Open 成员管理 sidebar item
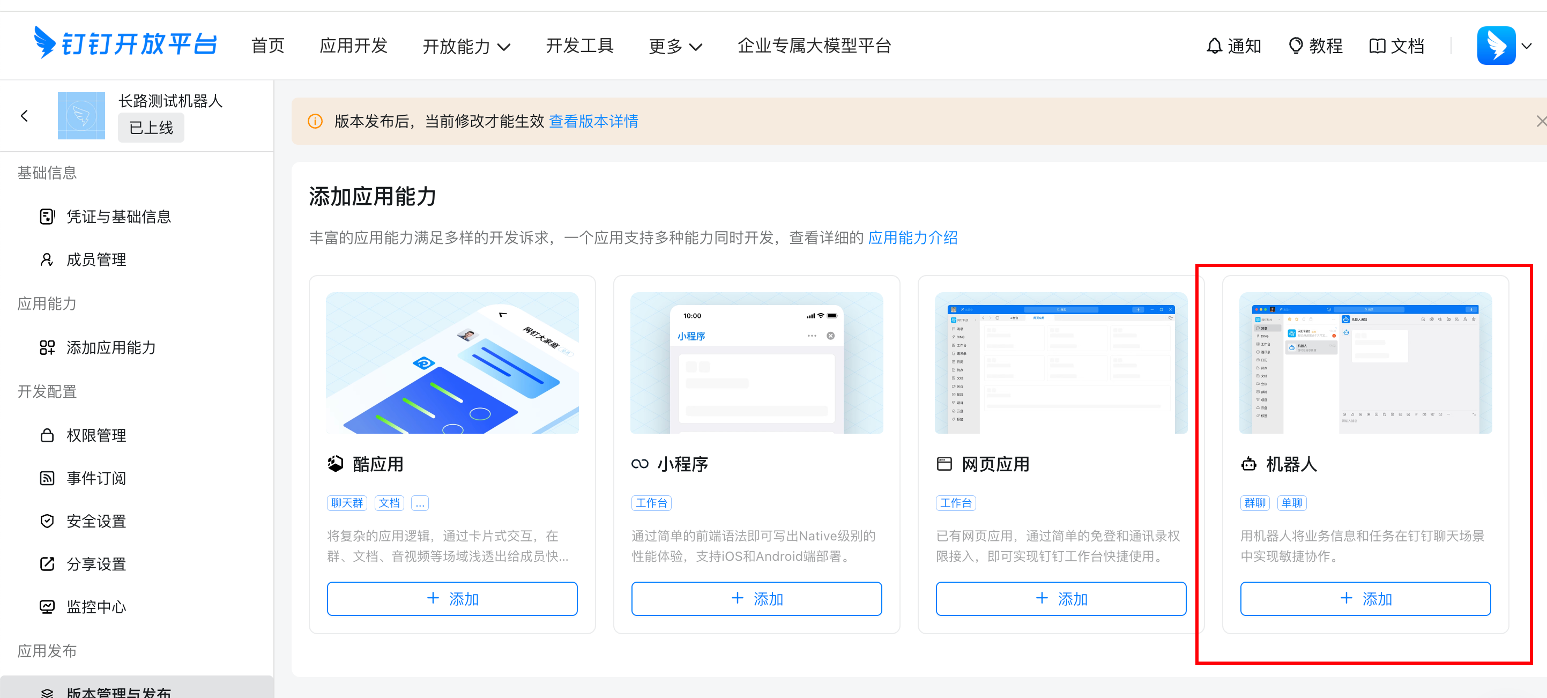The image size is (1547, 698). (96, 259)
